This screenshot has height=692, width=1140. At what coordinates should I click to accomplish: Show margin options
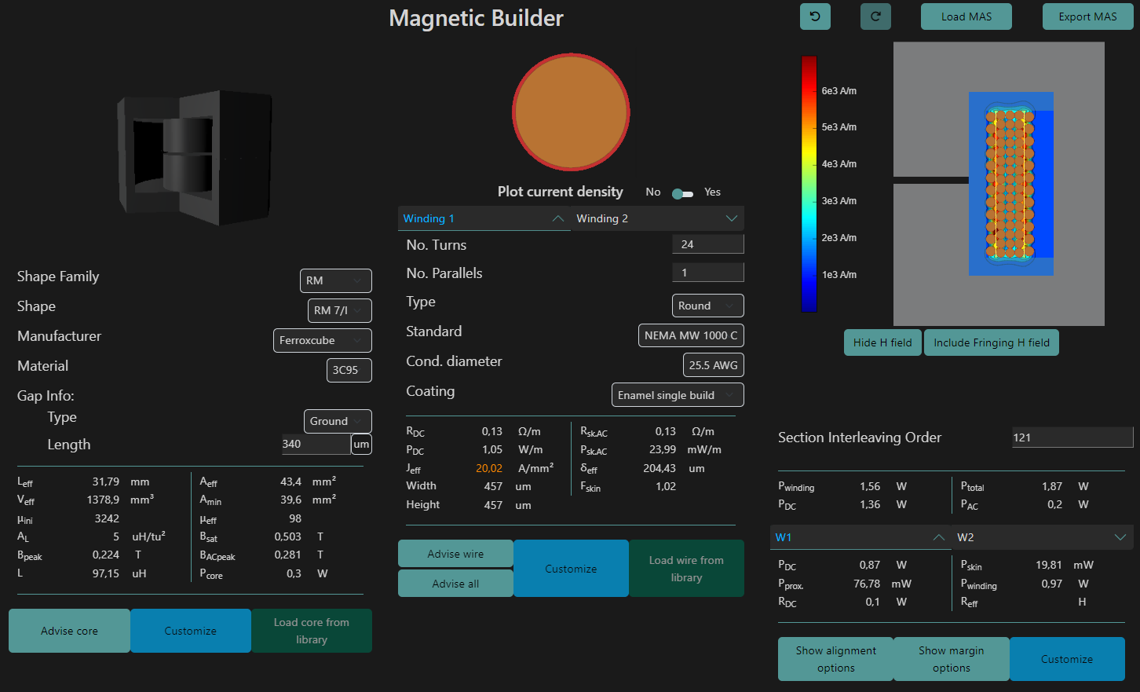951,659
